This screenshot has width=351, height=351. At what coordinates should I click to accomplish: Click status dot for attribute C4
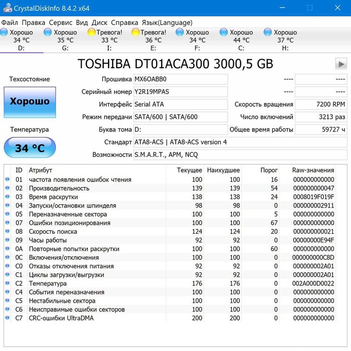[x=8, y=292]
